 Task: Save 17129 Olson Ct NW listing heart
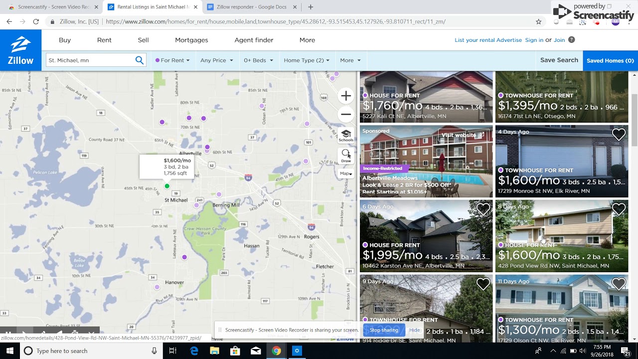(x=619, y=284)
